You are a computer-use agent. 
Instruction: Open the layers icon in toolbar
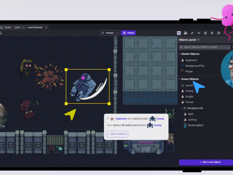coord(205,33)
